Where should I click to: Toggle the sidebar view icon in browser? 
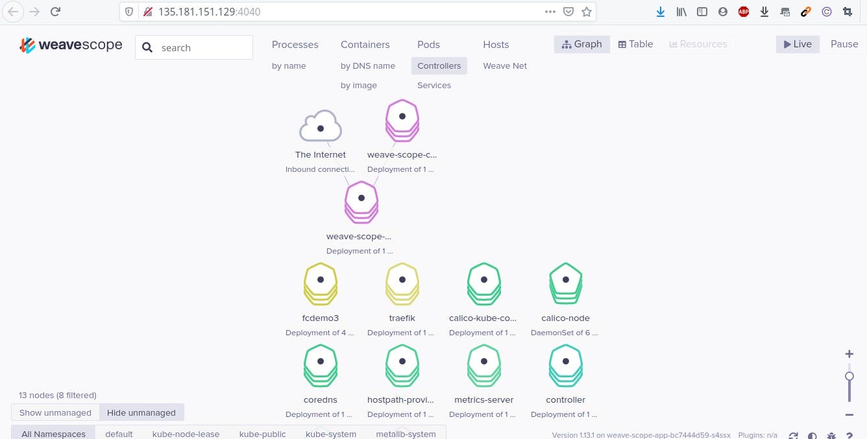(x=702, y=11)
